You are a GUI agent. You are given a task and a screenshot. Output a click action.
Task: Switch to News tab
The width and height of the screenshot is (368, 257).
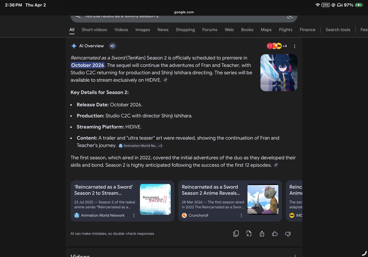(163, 30)
